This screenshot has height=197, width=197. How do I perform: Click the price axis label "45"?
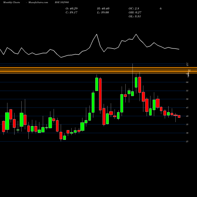[x=187, y=108]
